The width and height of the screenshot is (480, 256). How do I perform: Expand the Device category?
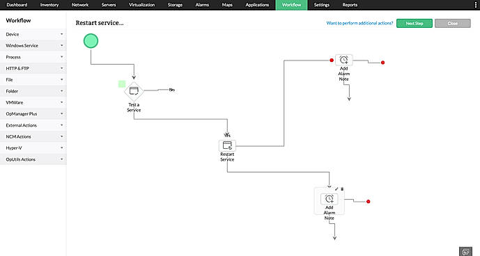(x=33, y=34)
